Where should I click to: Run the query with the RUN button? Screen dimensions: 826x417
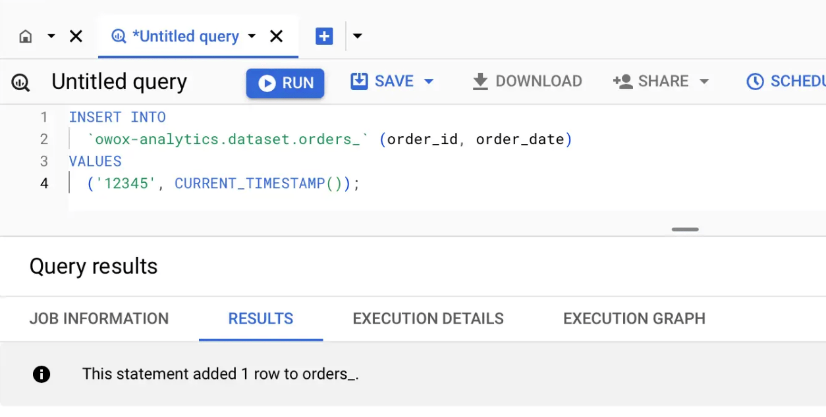[x=285, y=83]
